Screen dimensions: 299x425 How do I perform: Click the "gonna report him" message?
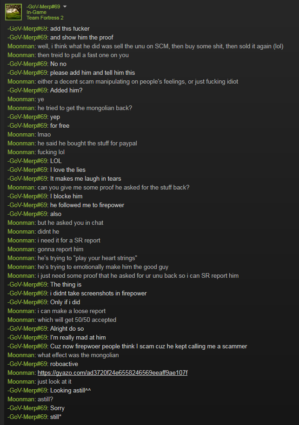[x=60, y=249]
